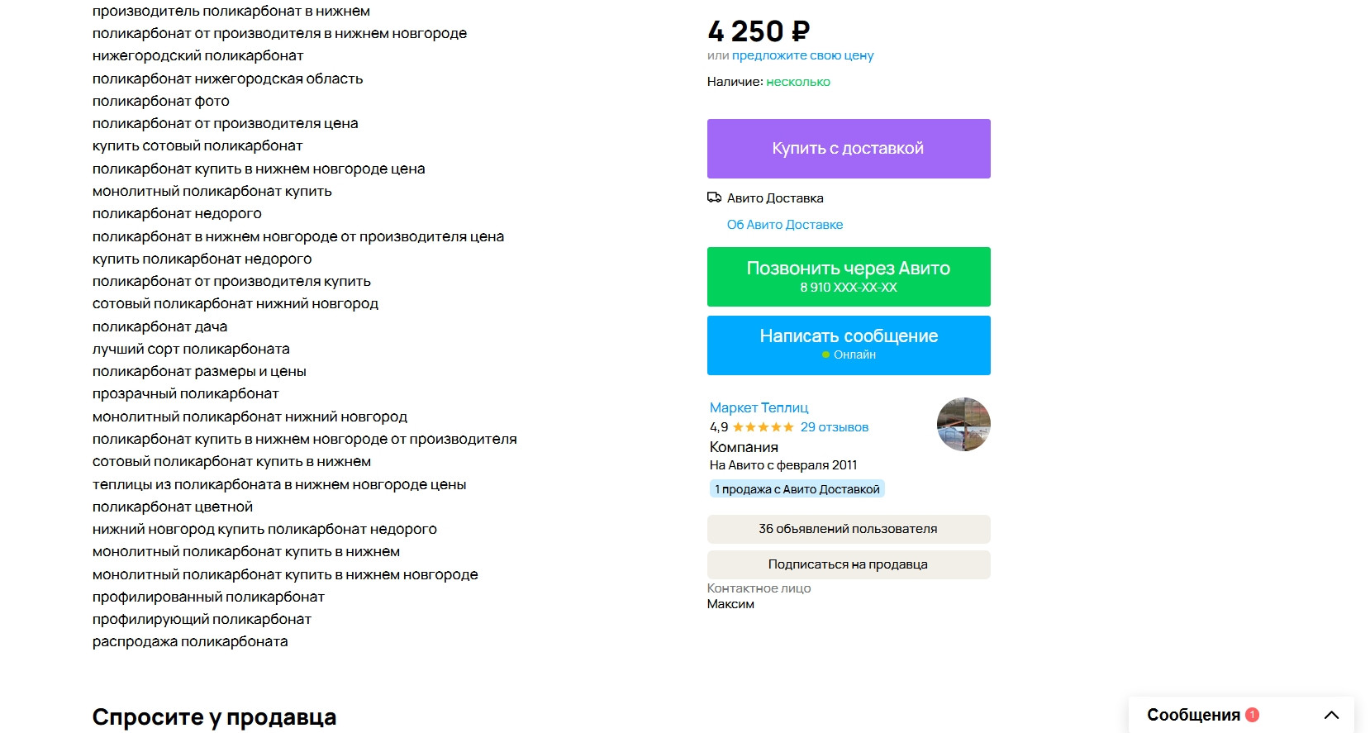Image resolution: width=1370 pixels, height=733 pixels.
Task: Click the 1 продажа с Авито Доставкой badge
Action: [x=797, y=489]
